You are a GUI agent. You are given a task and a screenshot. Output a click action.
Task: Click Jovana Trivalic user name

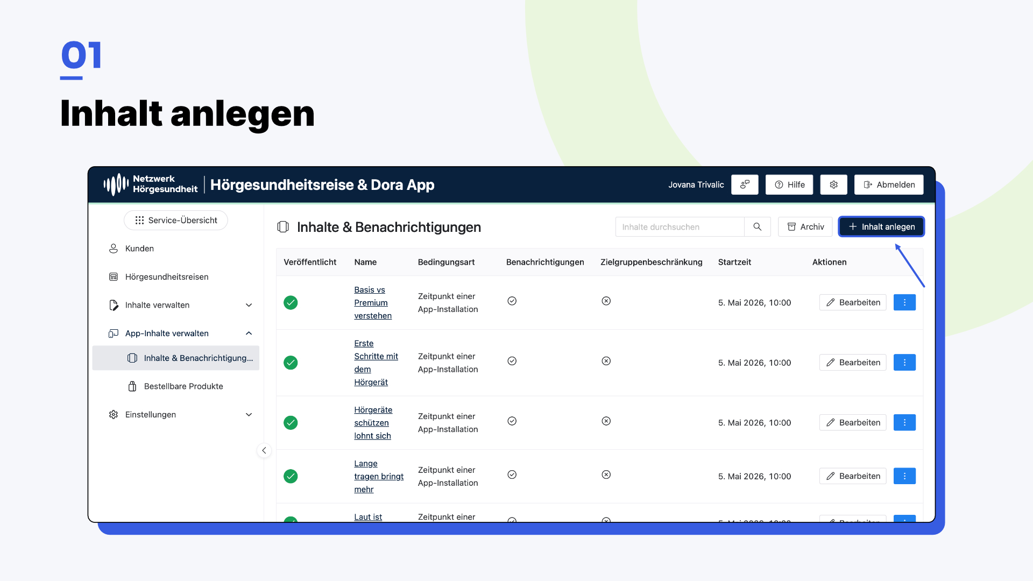pos(696,185)
